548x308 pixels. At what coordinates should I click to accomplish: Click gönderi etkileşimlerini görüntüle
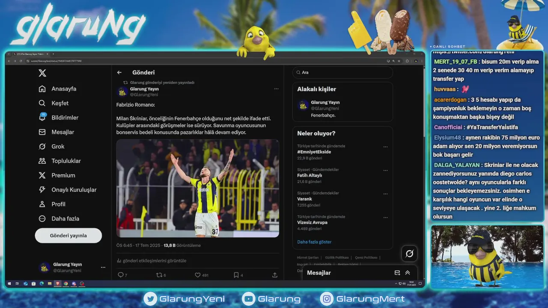[x=152, y=261]
